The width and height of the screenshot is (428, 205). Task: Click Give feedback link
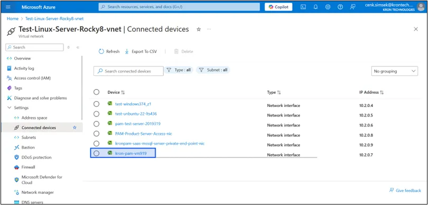(x=405, y=190)
